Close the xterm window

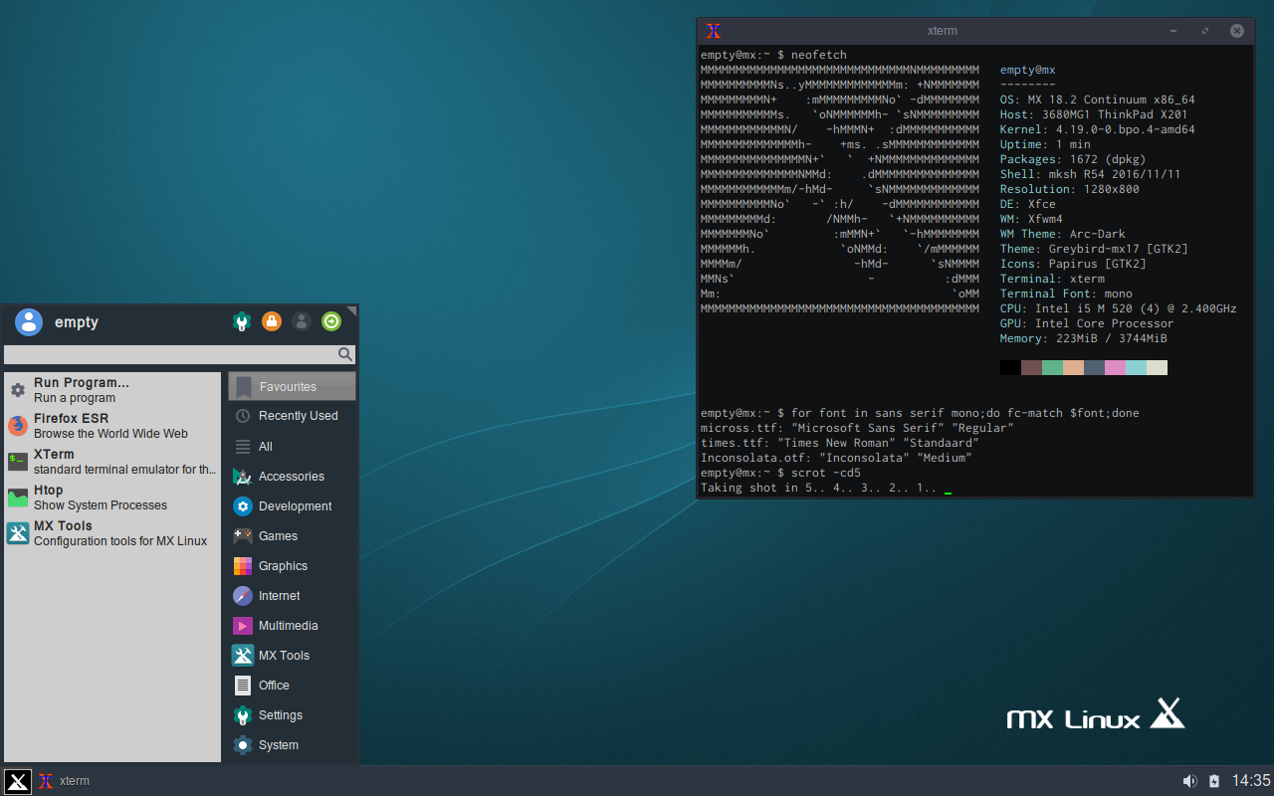1237,31
